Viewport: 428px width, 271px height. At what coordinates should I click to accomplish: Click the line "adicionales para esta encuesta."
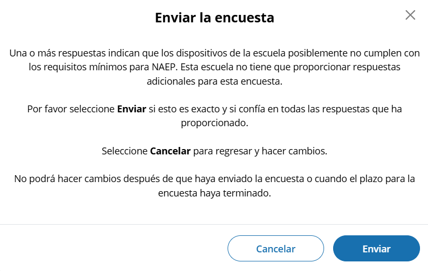click(x=214, y=81)
